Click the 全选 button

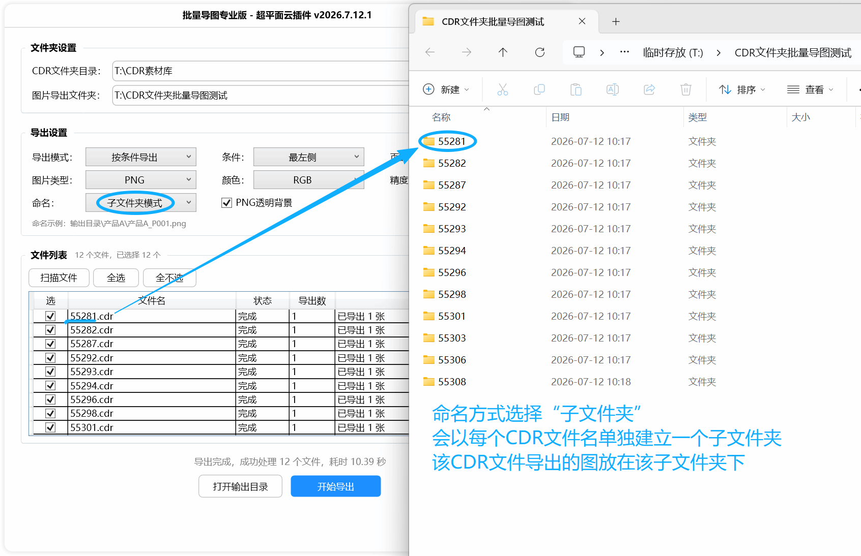pos(116,277)
